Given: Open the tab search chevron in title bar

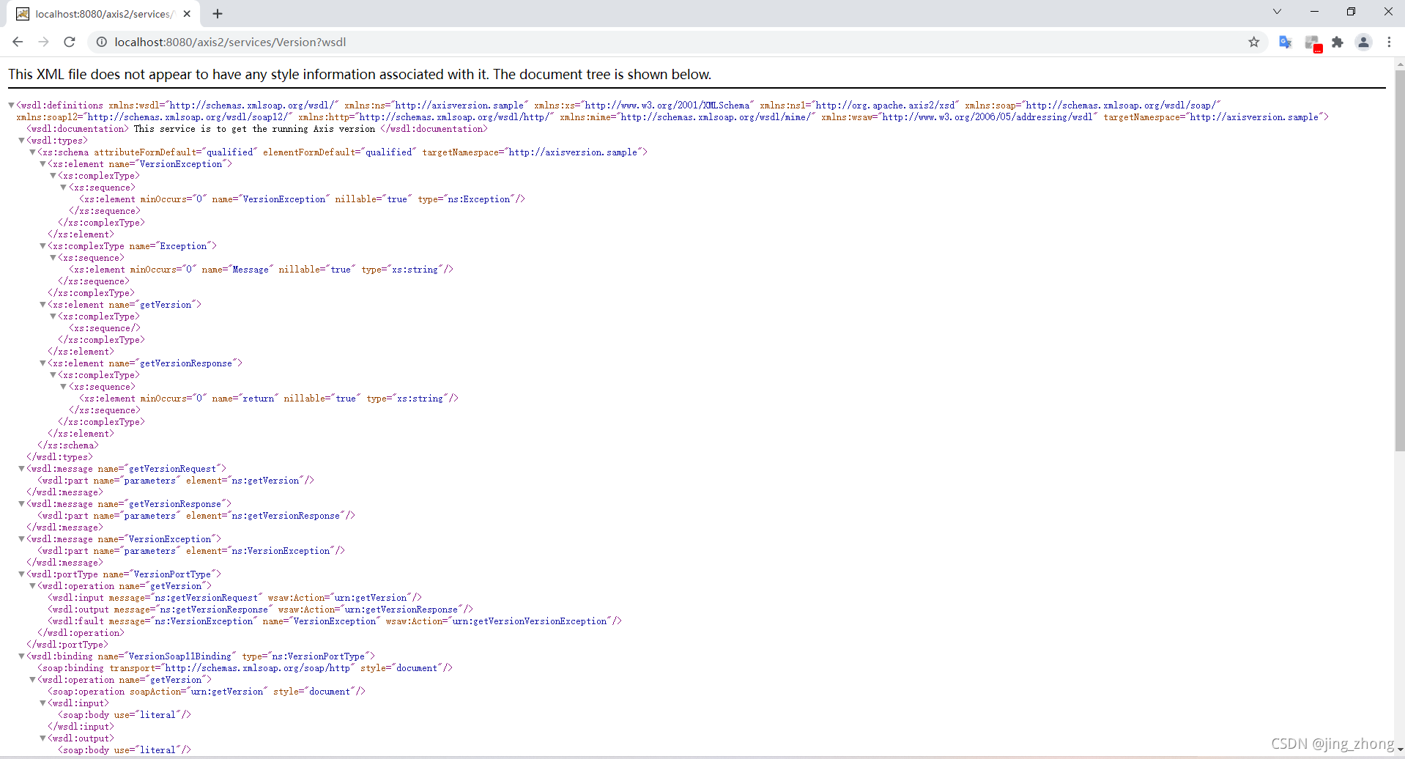Looking at the screenshot, I should point(1277,11).
